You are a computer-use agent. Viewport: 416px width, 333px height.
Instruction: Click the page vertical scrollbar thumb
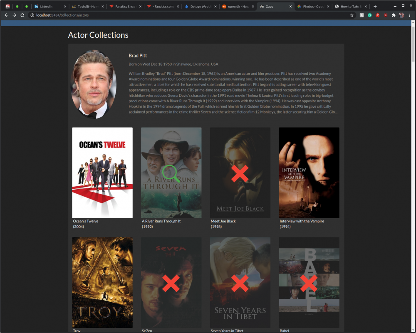coord(413,44)
